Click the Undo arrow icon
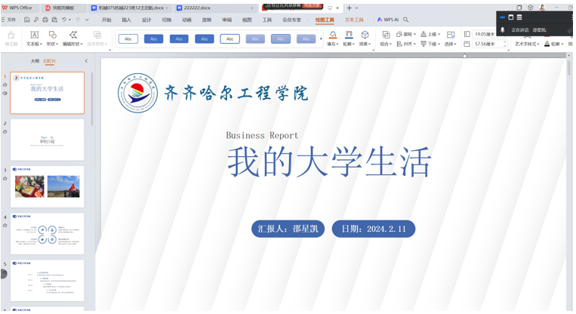576x314 pixels. tap(64, 20)
